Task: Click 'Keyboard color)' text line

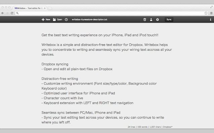Action: tap(54, 89)
